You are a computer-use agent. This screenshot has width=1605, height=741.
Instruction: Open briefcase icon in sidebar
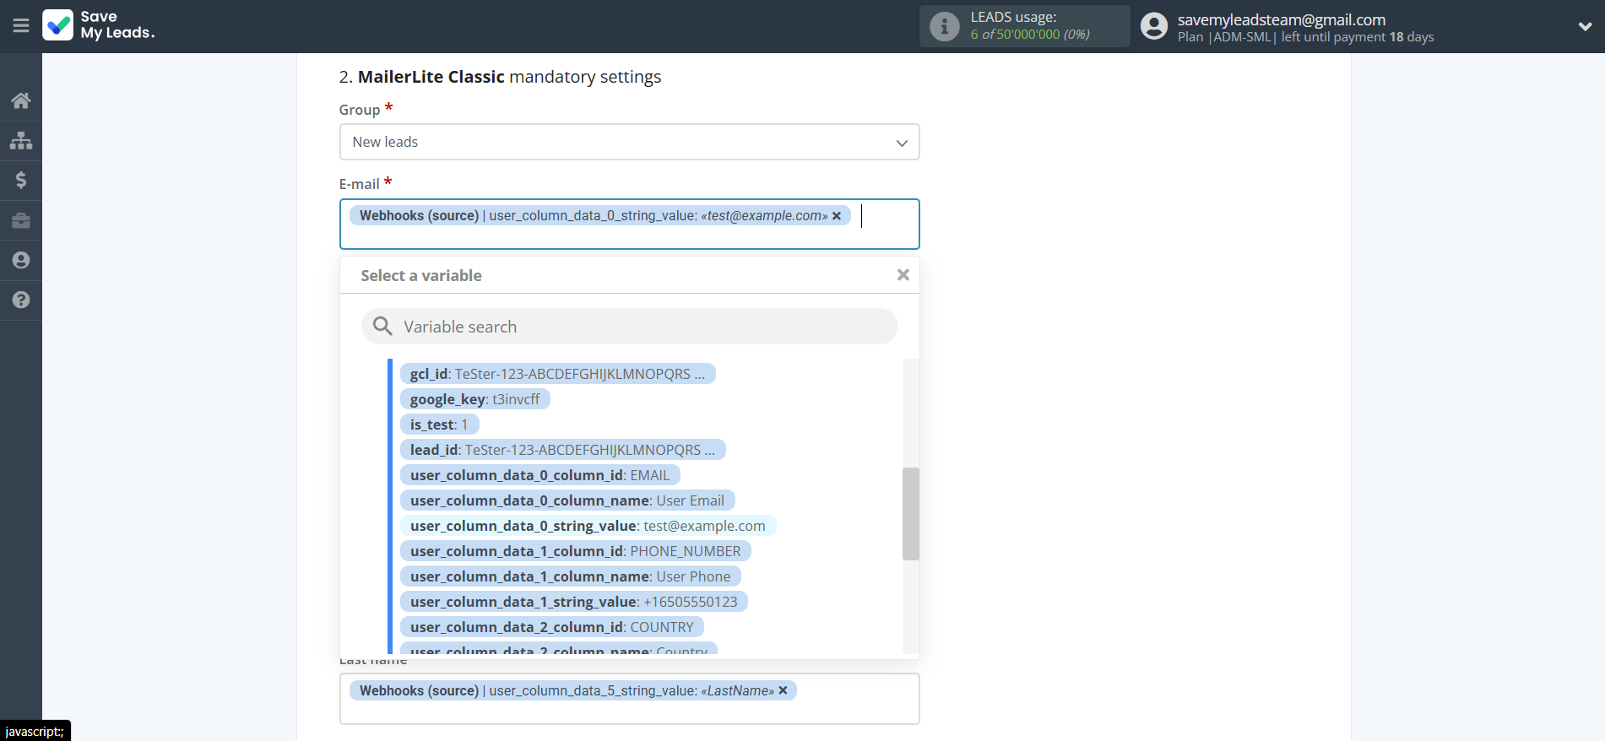click(21, 220)
